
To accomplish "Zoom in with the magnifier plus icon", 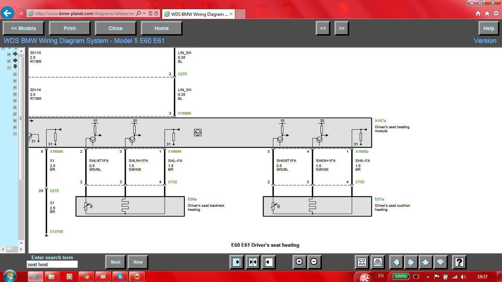I will [300, 262].
